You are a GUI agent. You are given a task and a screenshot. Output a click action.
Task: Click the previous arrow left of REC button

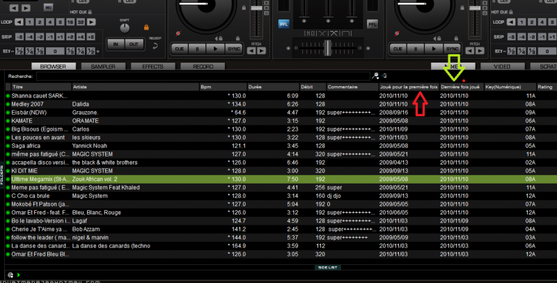14,8
